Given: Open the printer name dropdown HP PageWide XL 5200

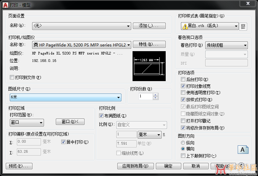Looking at the screenshot, I should [81, 45].
